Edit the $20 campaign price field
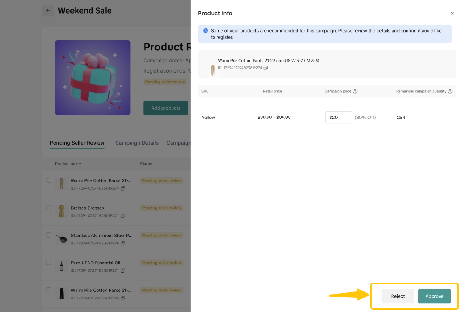462x312 pixels. [338, 118]
